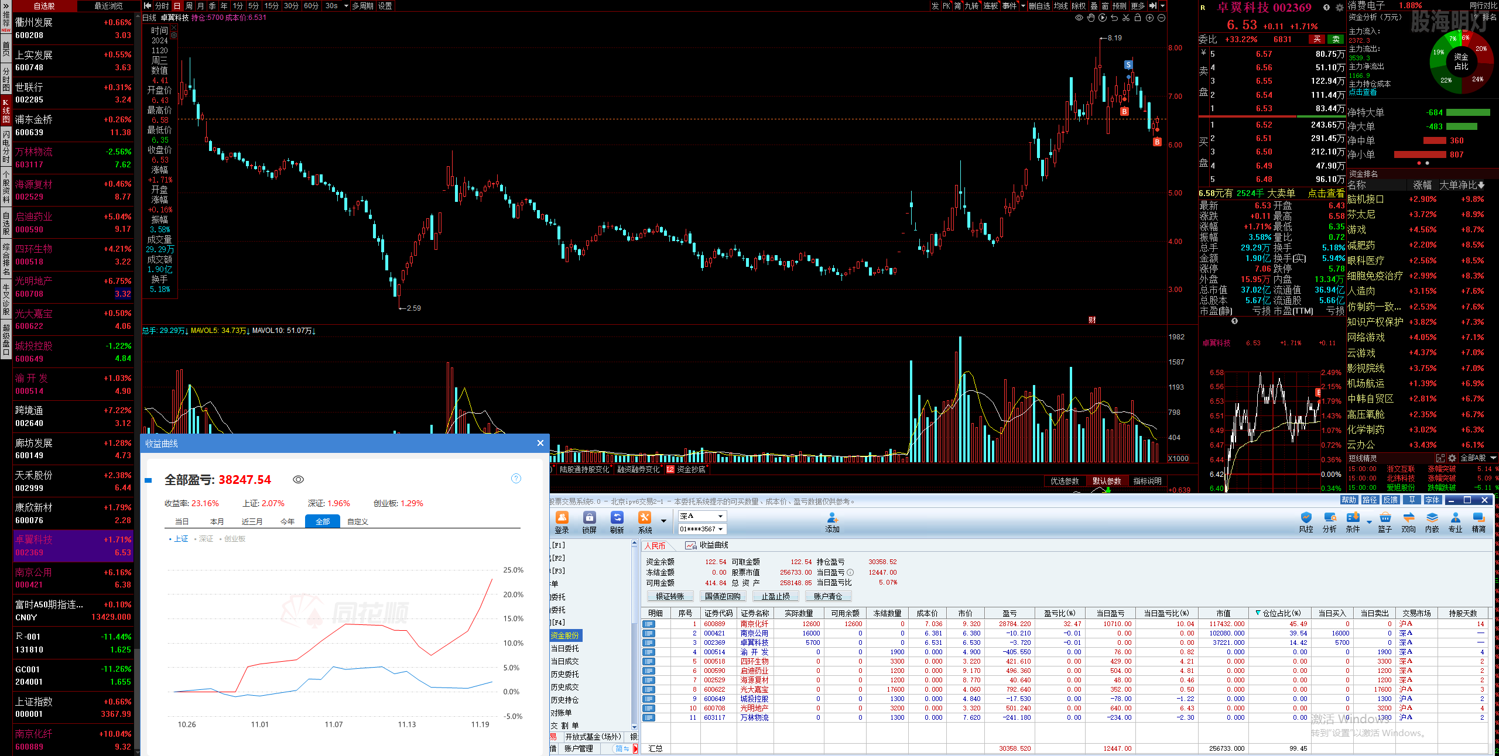Open the 风控 risk control icon

pyautogui.click(x=1306, y=522)
